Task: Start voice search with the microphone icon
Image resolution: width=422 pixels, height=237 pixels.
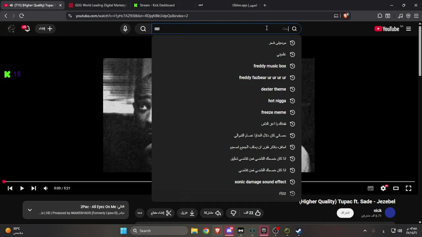Action: tap(125, 29)
